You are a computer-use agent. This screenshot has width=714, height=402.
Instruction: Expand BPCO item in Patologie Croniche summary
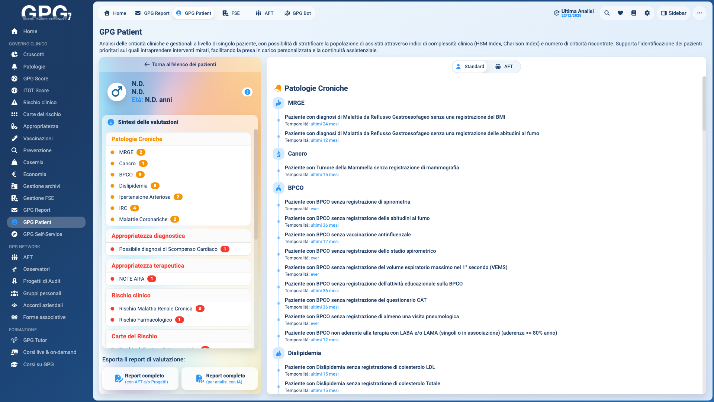click(x=126, y=175)
